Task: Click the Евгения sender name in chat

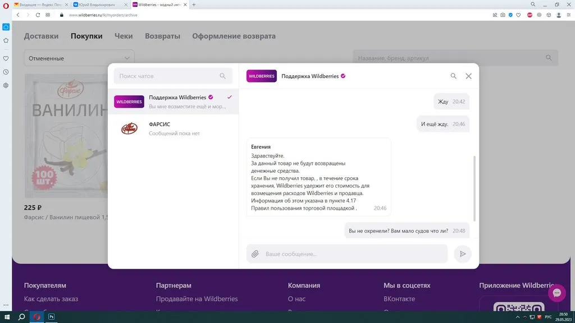Action: point(261,146)
